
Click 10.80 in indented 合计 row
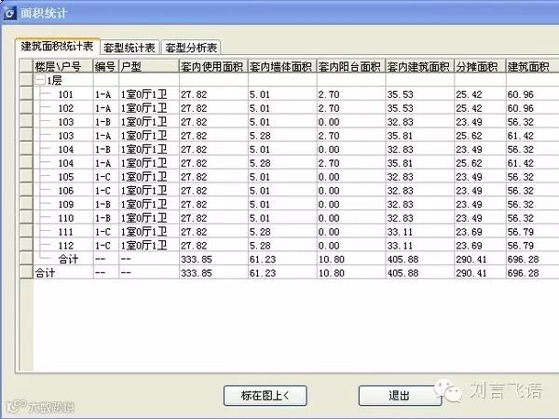(331, 259)
